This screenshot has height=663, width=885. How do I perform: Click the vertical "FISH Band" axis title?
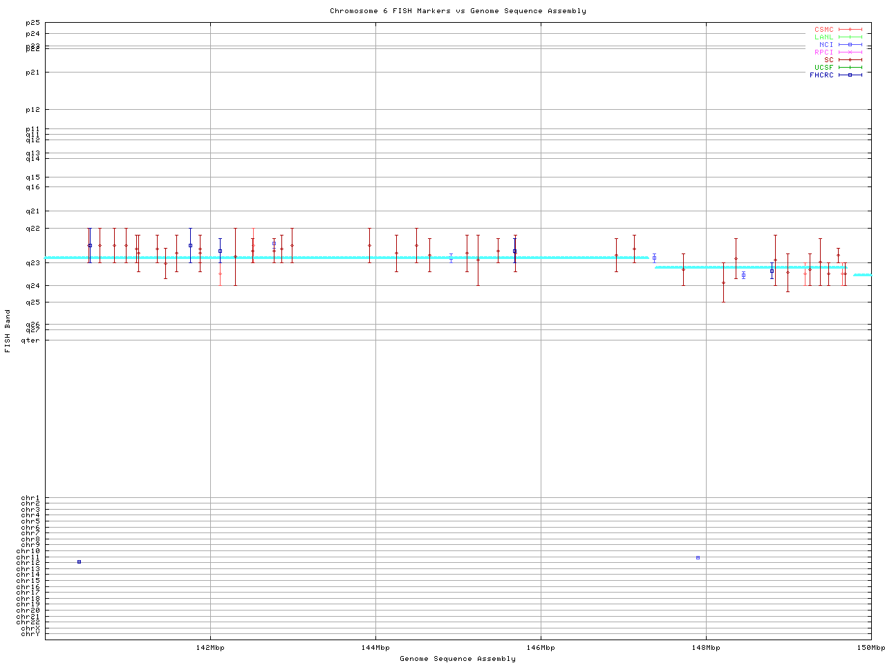coord(8,331)
